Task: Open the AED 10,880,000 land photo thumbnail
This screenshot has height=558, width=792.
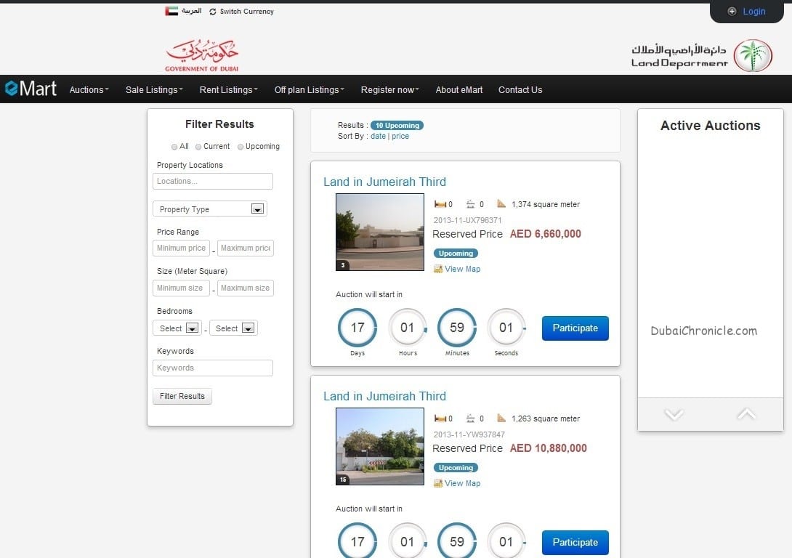Action: click(x=380, y=446)
